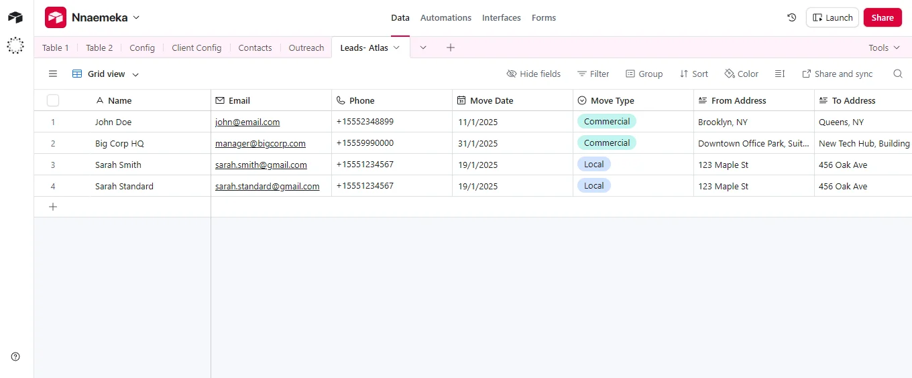Open the Table 1 tab
This screenshot has width=912, height=378.
56,48
